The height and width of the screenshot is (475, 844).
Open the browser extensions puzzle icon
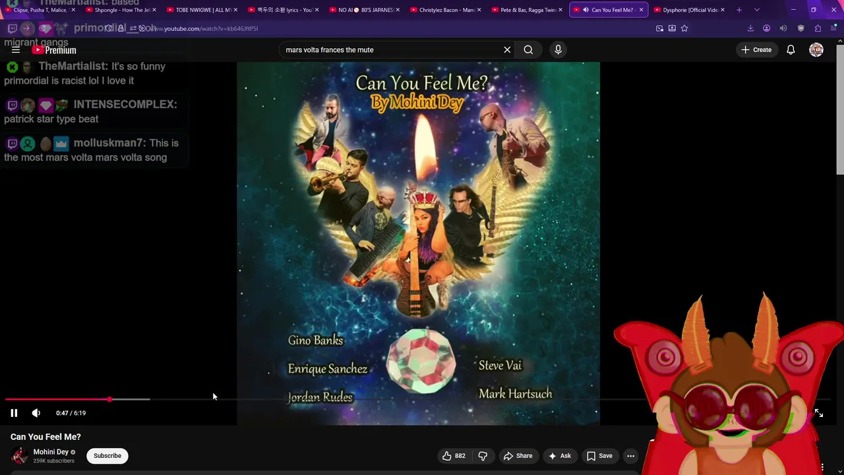818,28
